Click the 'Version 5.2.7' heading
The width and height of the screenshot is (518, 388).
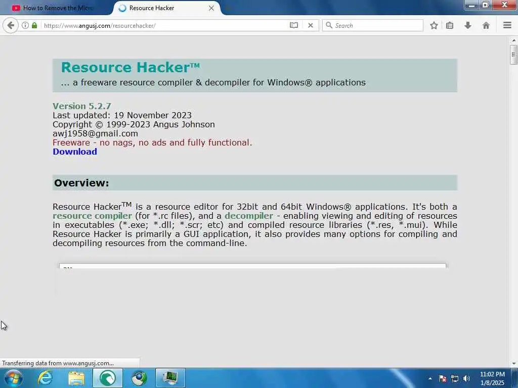click(81, 106)
